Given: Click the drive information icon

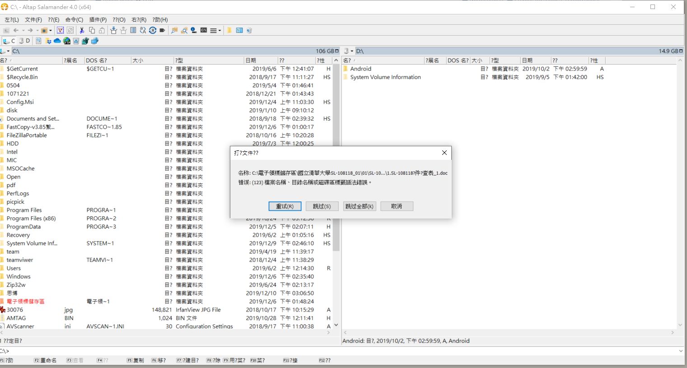Looking at the screenshot, I should (194, 30).
